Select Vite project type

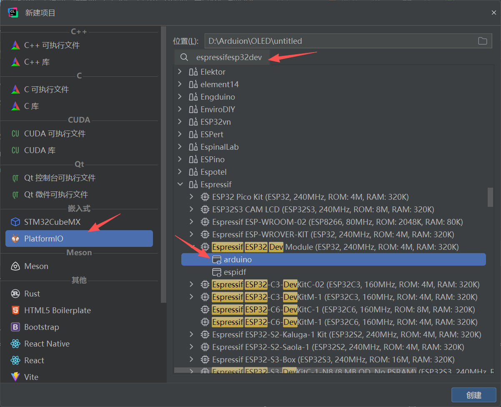click(x=79, y=377)
